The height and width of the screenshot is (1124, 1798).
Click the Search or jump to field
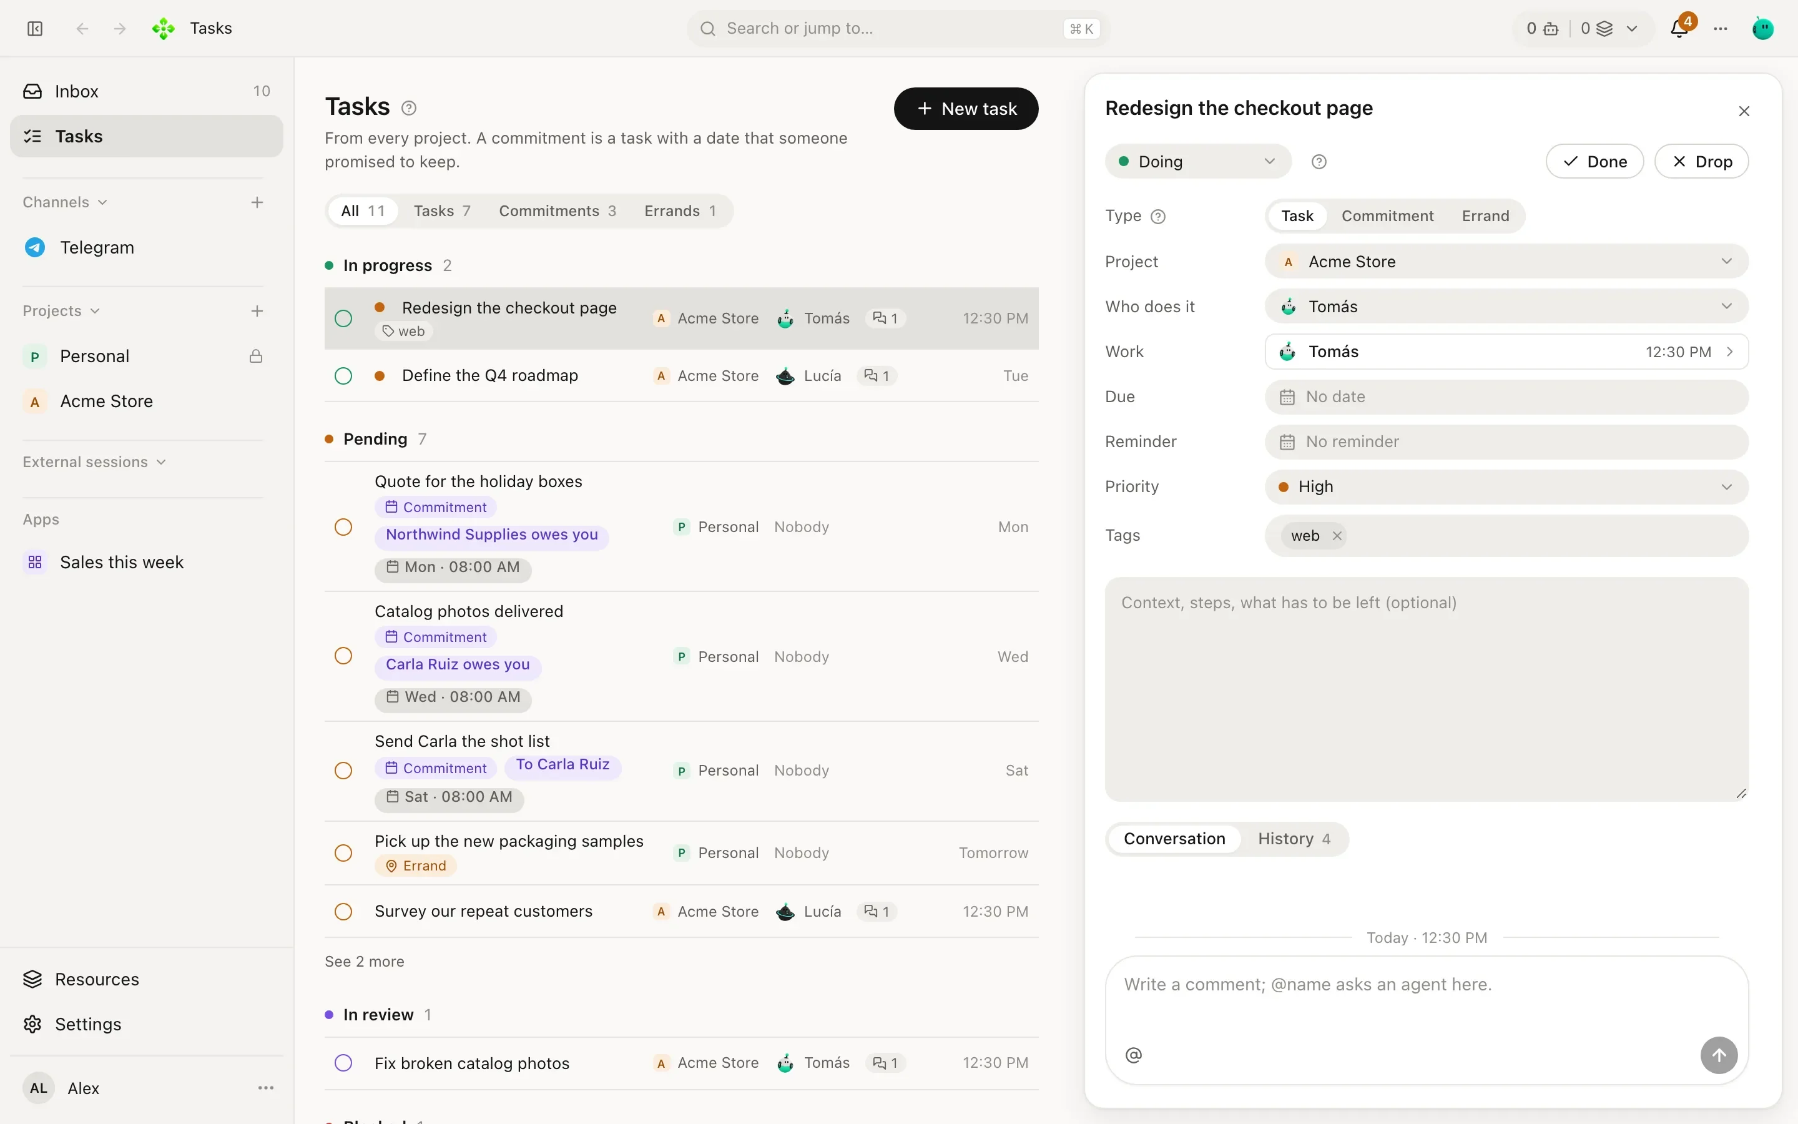coord(898,28)
